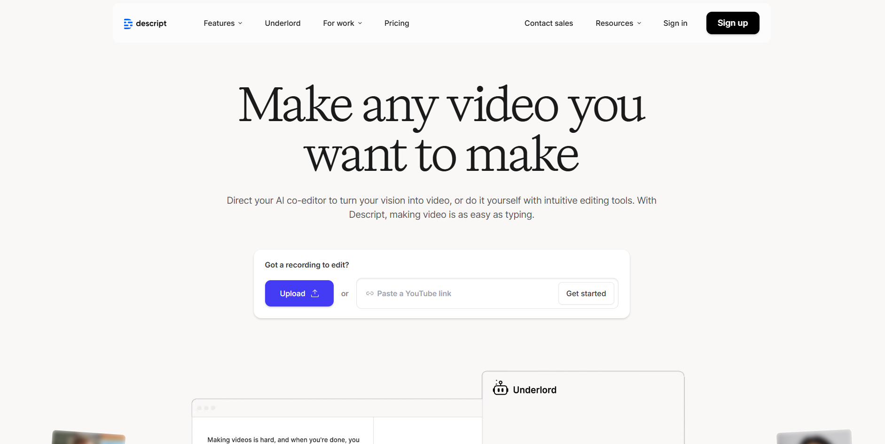Viewport: 885px width, 444px height.
Task: Open the Underlord nav link
Action: 282,23
